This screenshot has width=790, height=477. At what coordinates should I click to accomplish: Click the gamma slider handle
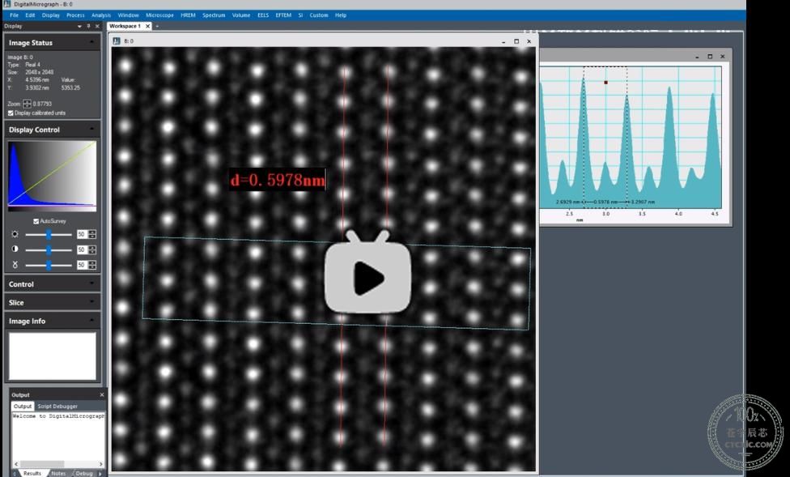(49, 265)
